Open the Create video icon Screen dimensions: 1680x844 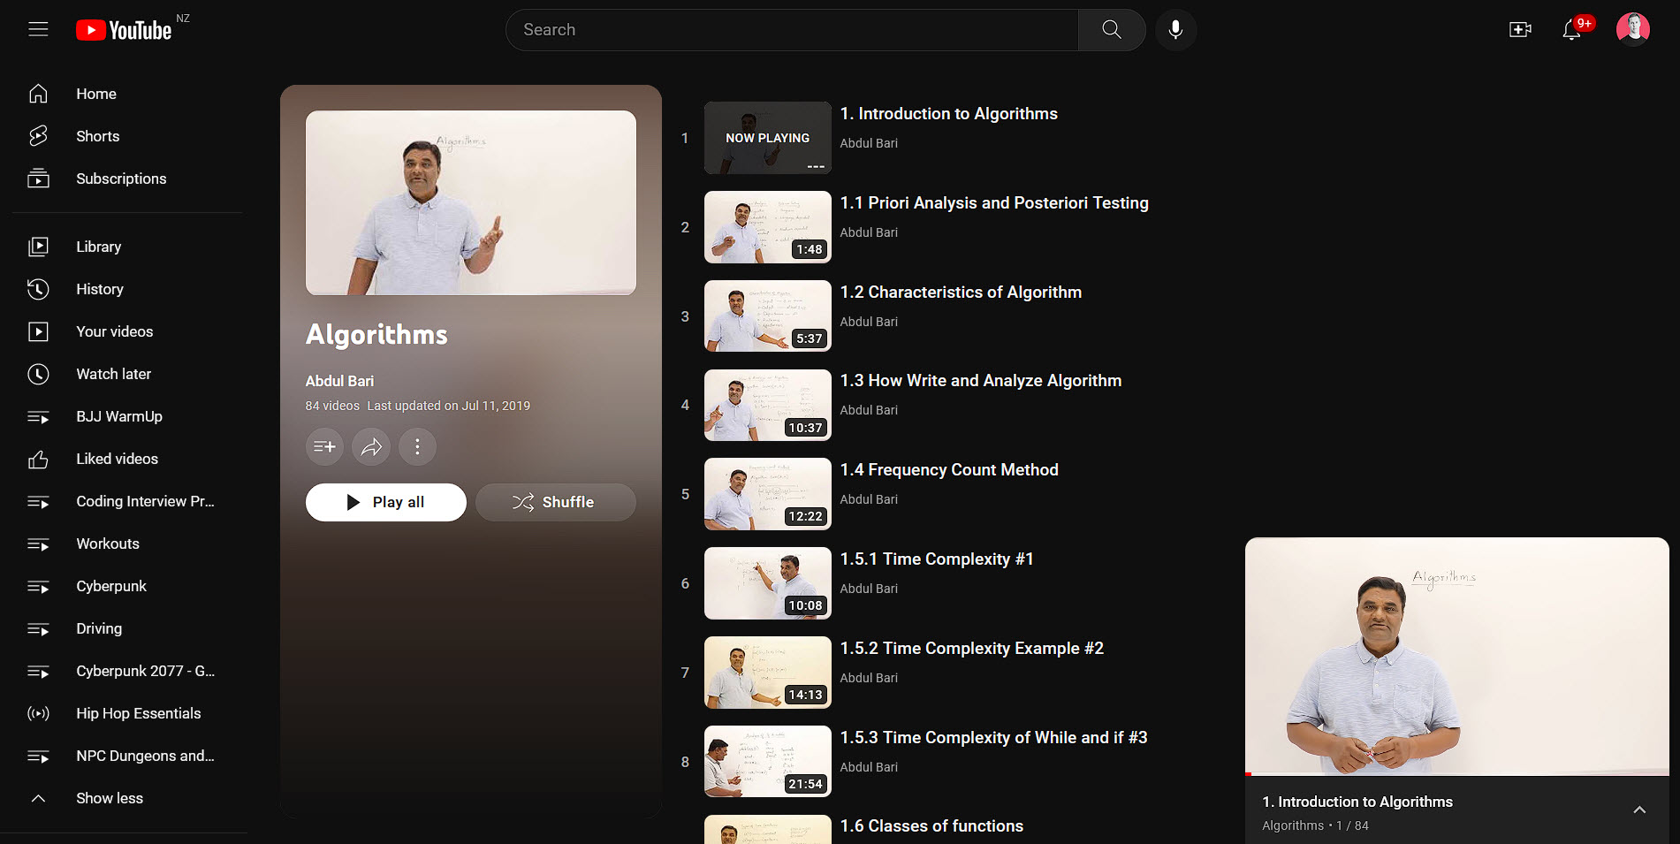[x=1520, y=30]
